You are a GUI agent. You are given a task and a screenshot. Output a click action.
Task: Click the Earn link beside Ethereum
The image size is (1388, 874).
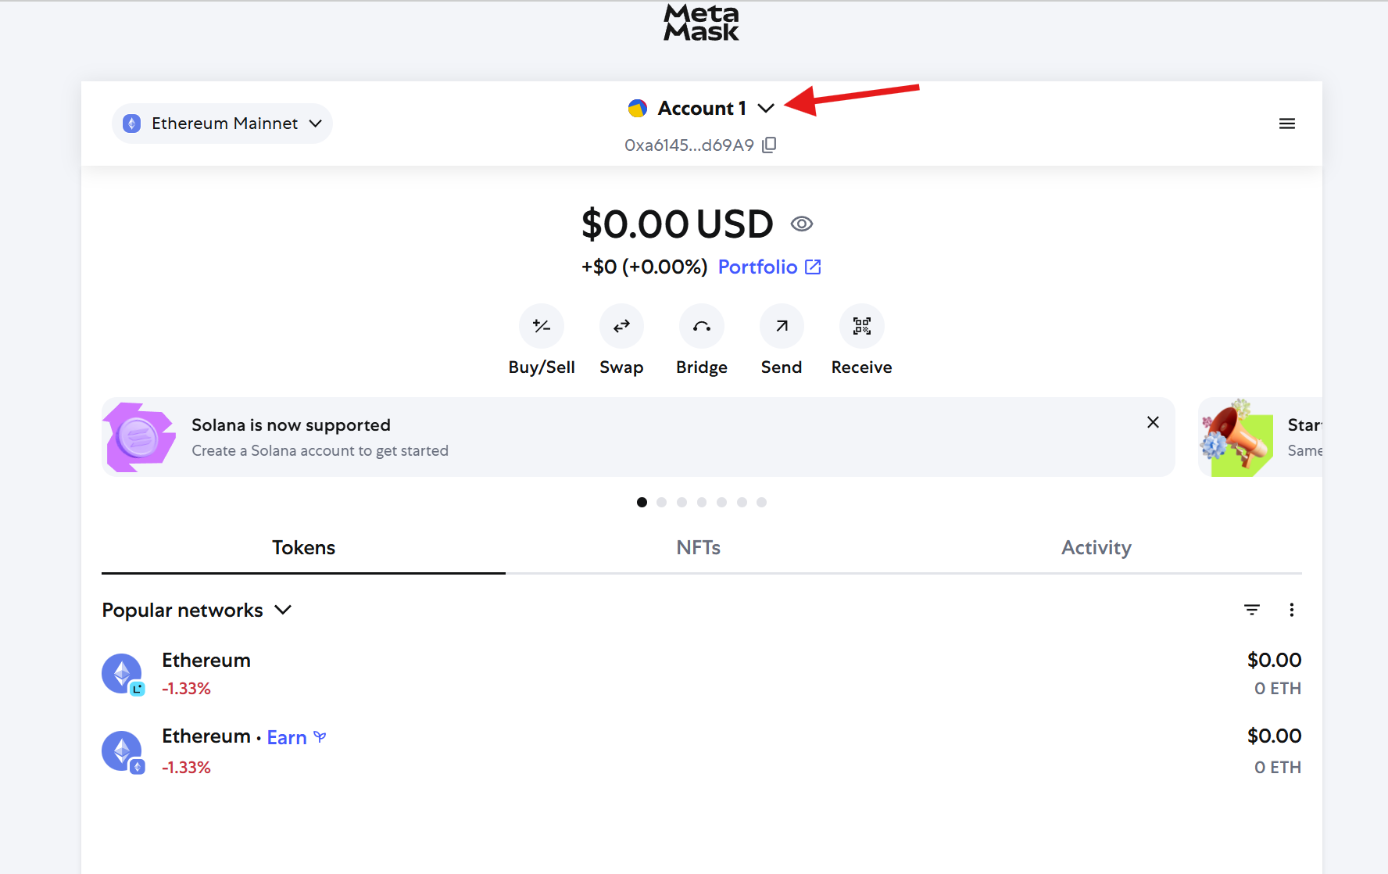pyautogui.click(x=296, y=737)
